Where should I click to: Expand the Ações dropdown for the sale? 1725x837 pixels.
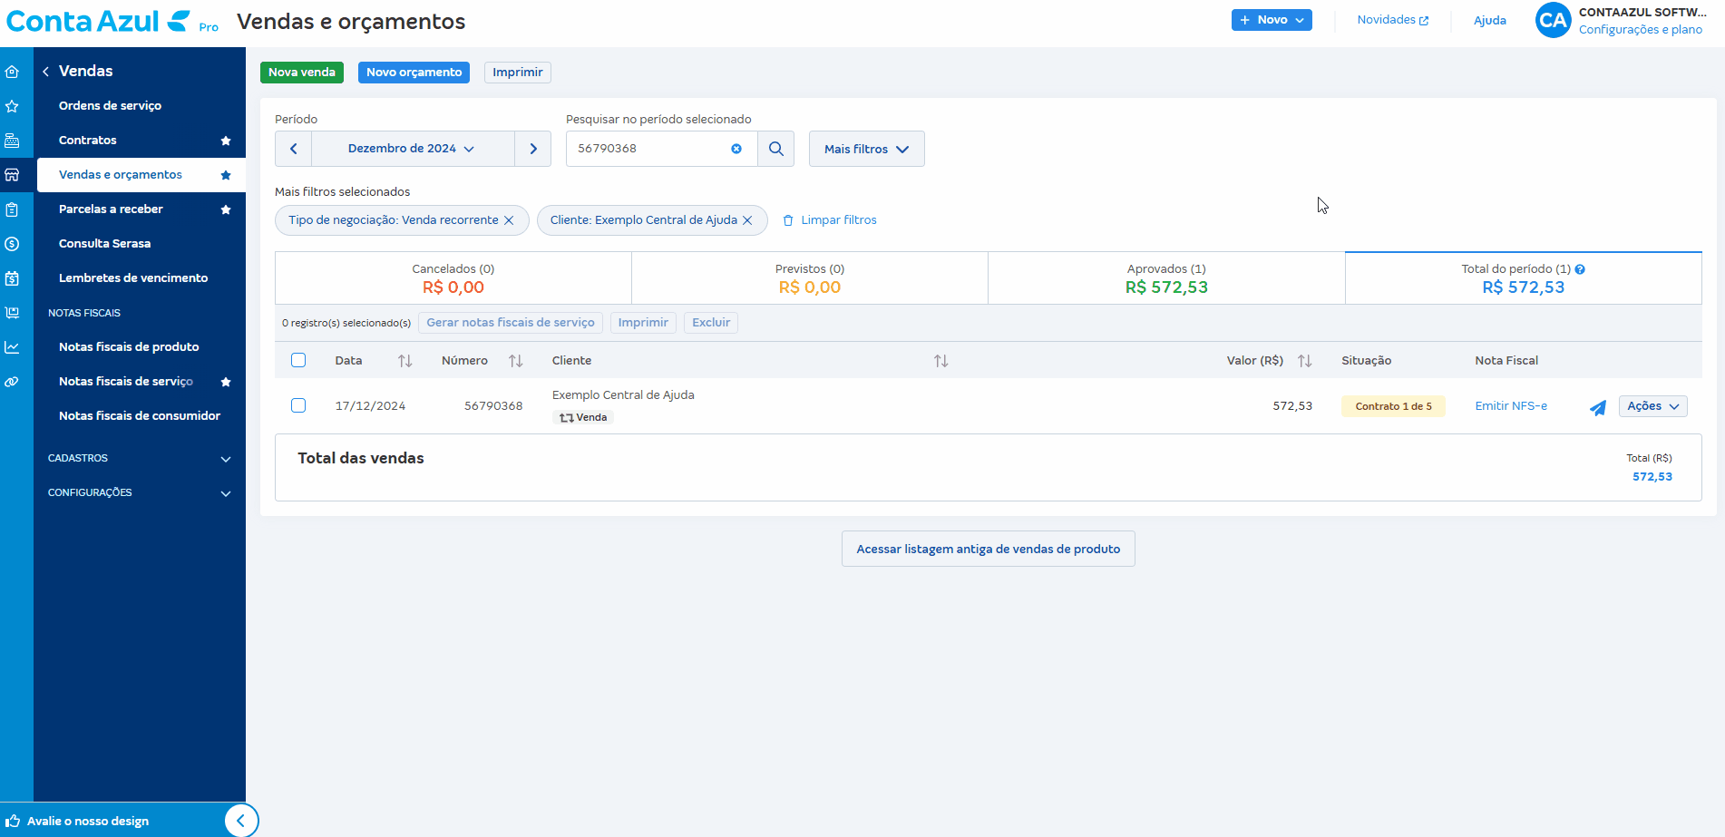pyautogui.click(x=1653, y=406)
